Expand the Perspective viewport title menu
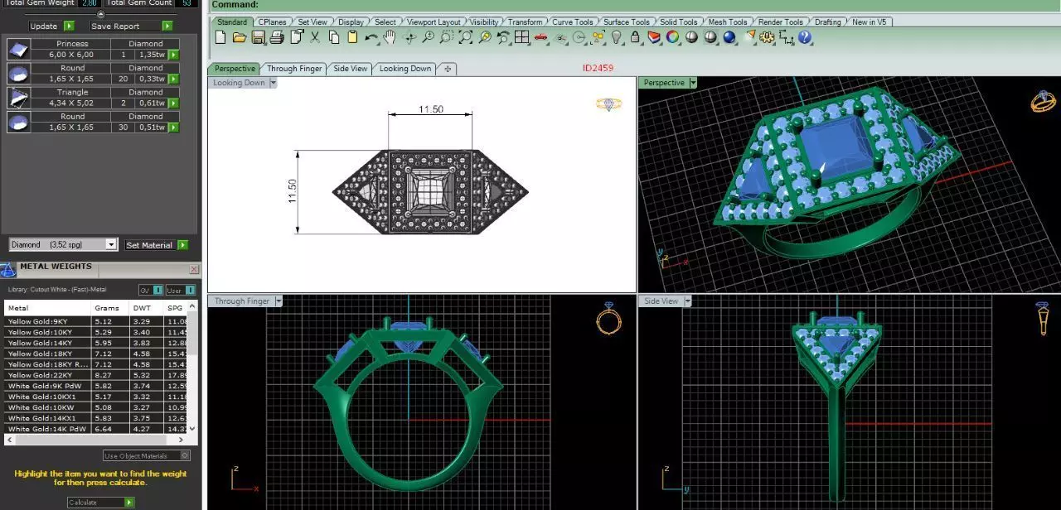 [694, 83]
